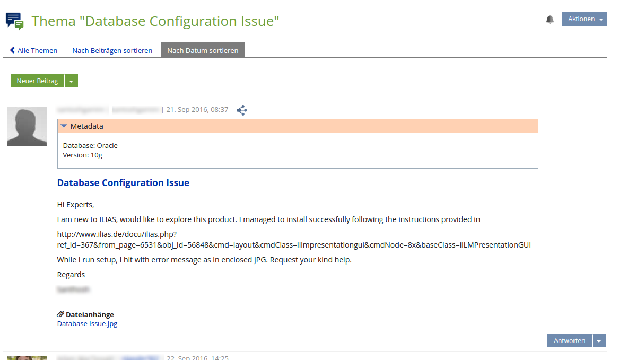Click the back chevron before Alle Themen
This screenshot has width=618, height=360.
coord(12,50)
